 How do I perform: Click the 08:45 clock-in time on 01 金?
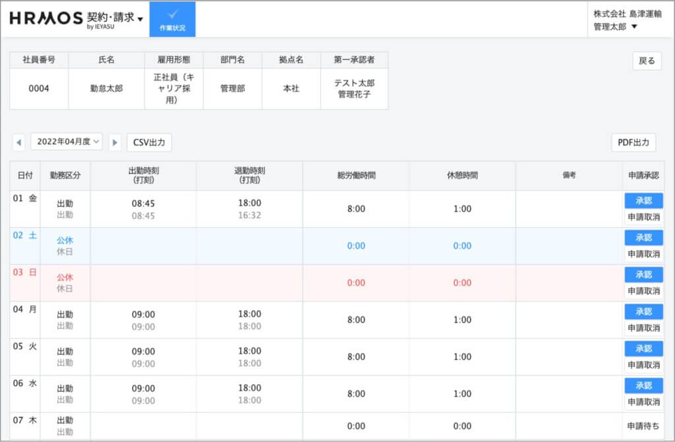click(143, 204)
